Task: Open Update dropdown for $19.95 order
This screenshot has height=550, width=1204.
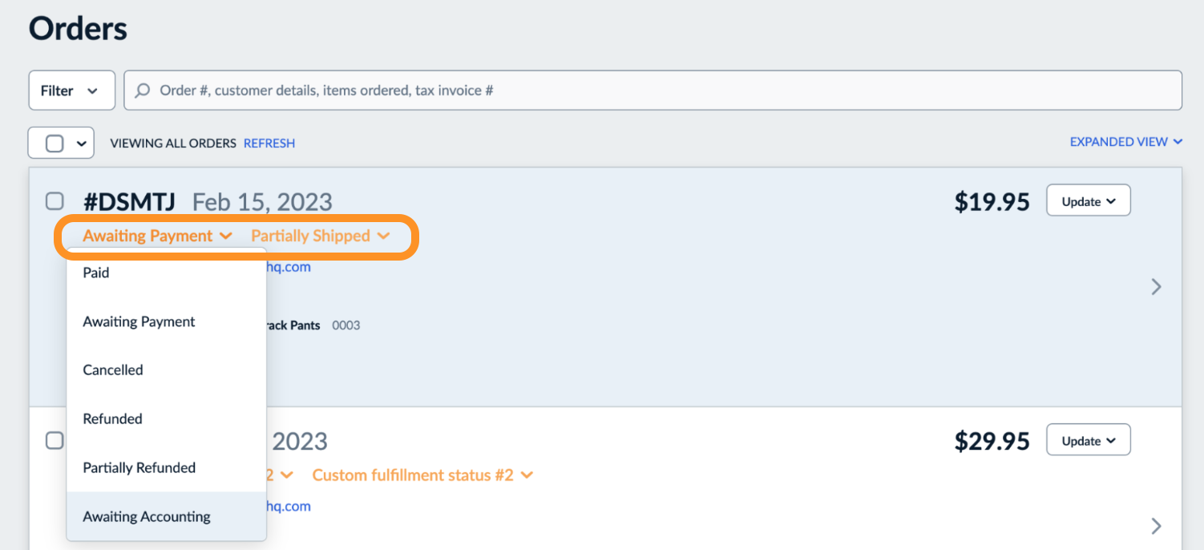Action: pyautogui.click(x=1089, y=201)
